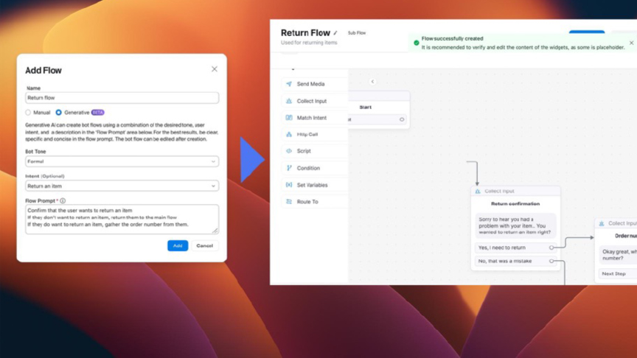Click the Collect Input widget icon
637x358 pixels.
pyautogui.click(x=289, y=101)
